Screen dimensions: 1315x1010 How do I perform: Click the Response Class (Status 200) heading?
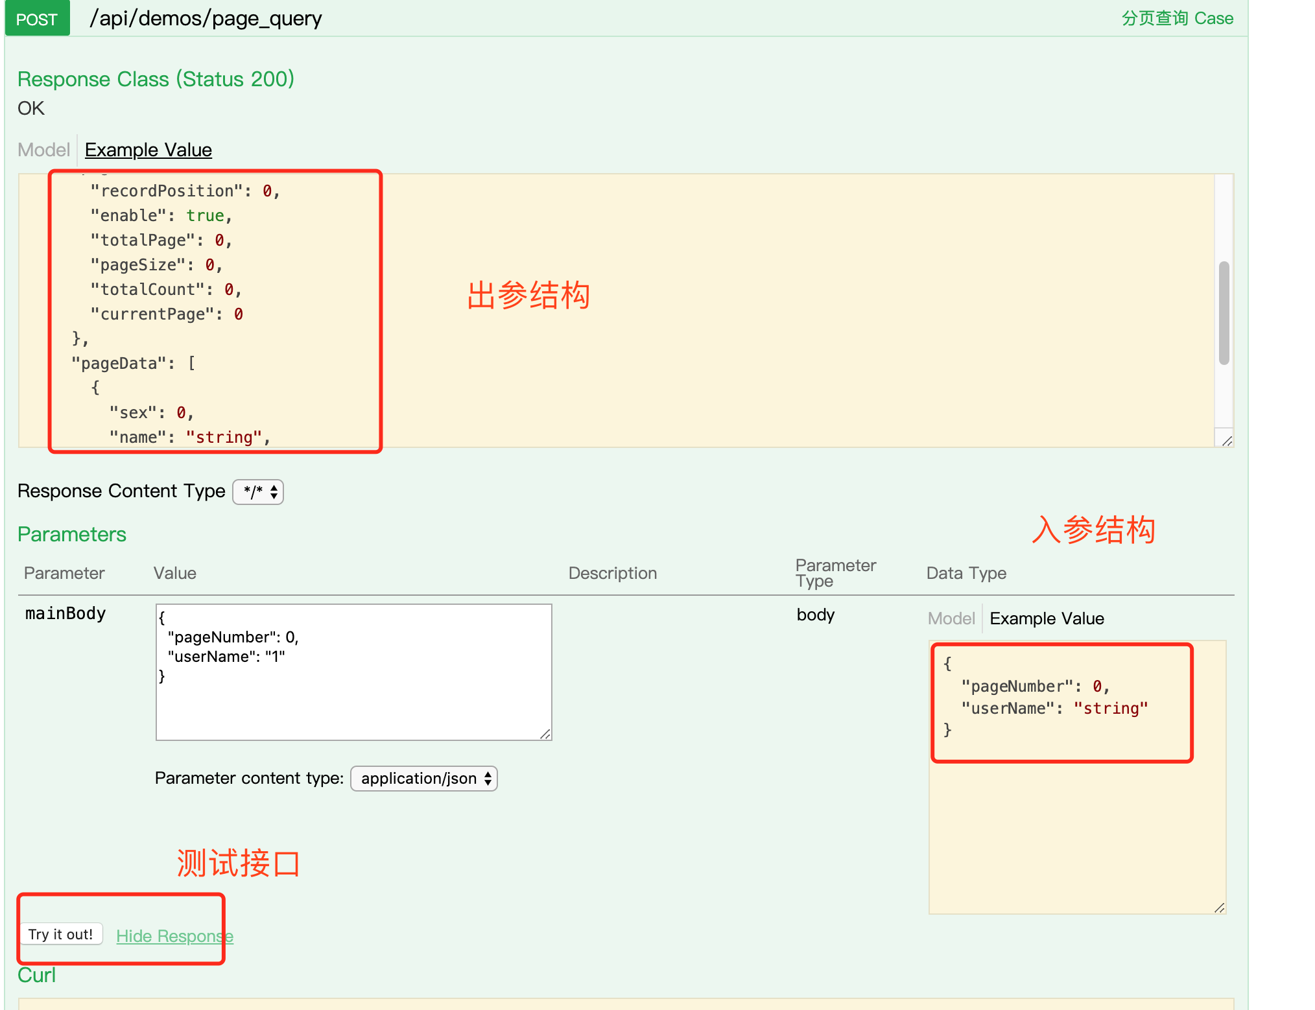pyautogui.click(x=156, y=79)
